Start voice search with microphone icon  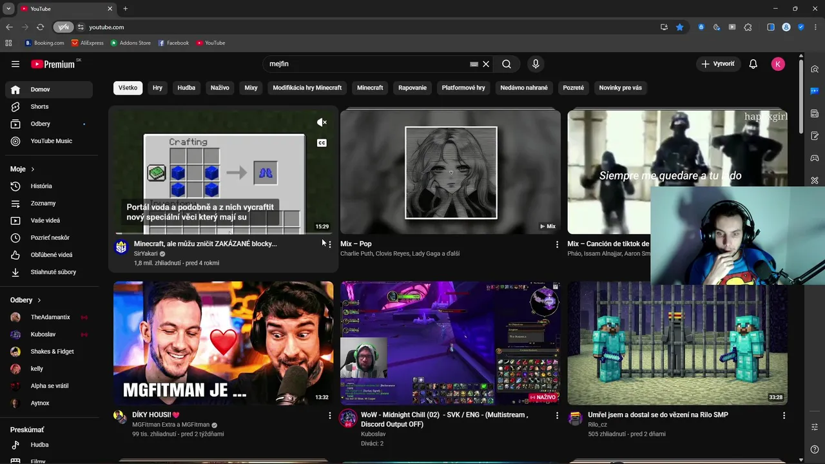535,64
